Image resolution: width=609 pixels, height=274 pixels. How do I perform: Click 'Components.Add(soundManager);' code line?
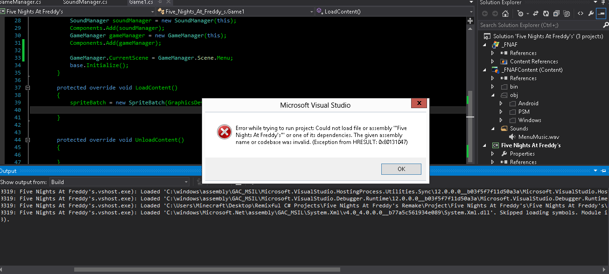[117, 28]
